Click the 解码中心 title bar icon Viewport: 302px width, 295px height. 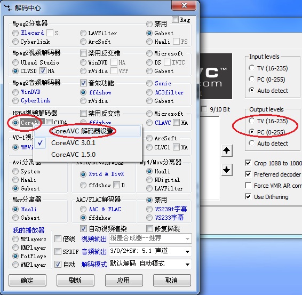tap(7, 7)
